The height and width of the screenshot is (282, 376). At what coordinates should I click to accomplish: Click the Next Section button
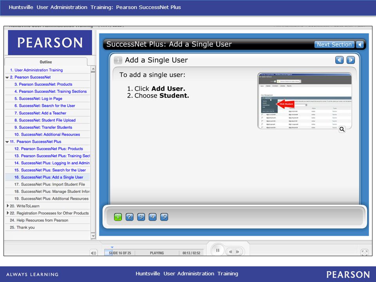click(334, 45)
